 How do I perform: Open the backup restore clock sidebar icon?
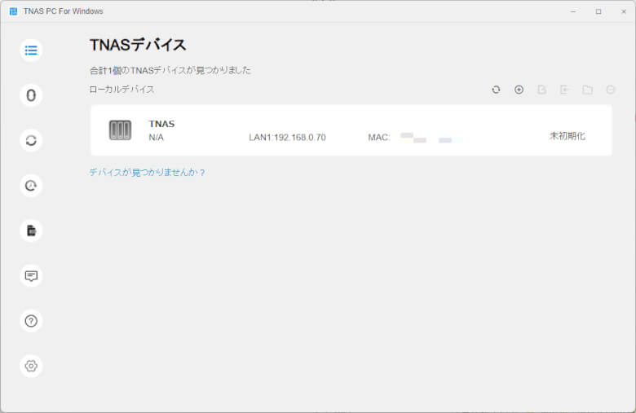[31, 186]
